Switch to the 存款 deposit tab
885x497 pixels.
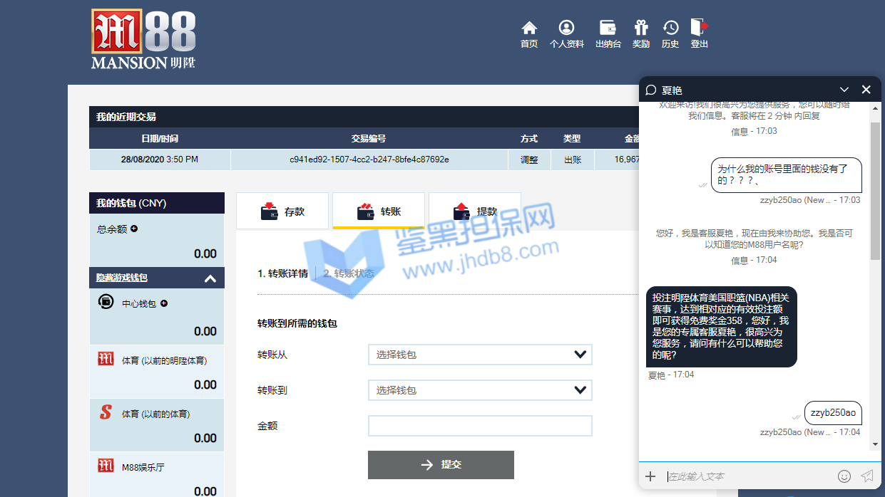(282, 211)
